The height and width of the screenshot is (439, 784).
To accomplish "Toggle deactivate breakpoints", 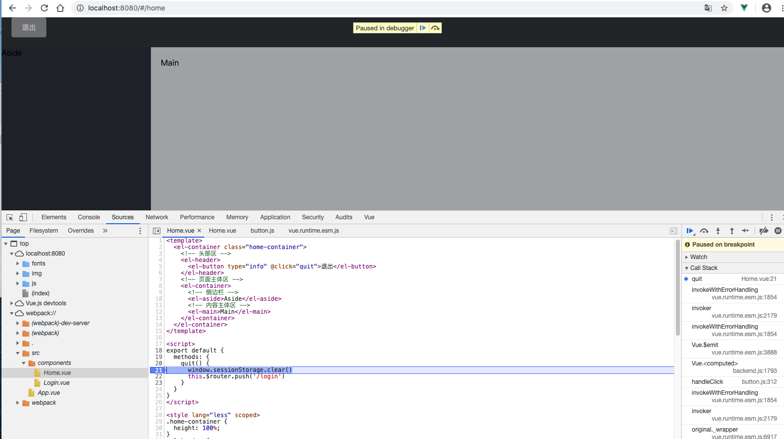I will pos(764,231).
